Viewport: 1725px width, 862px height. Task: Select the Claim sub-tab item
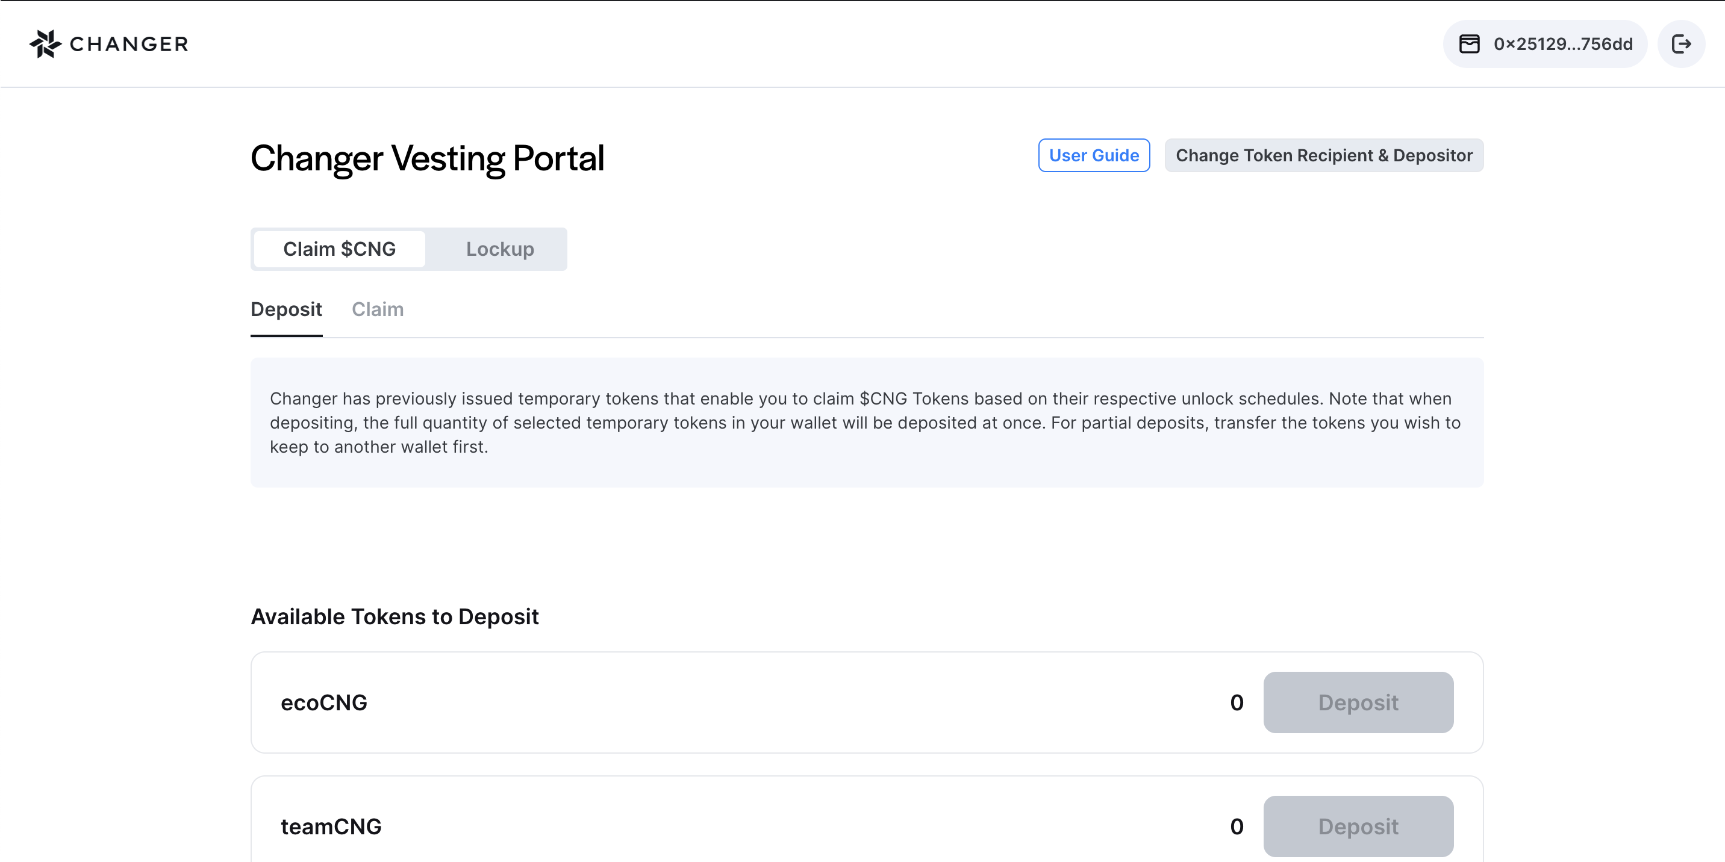point(378,308)
